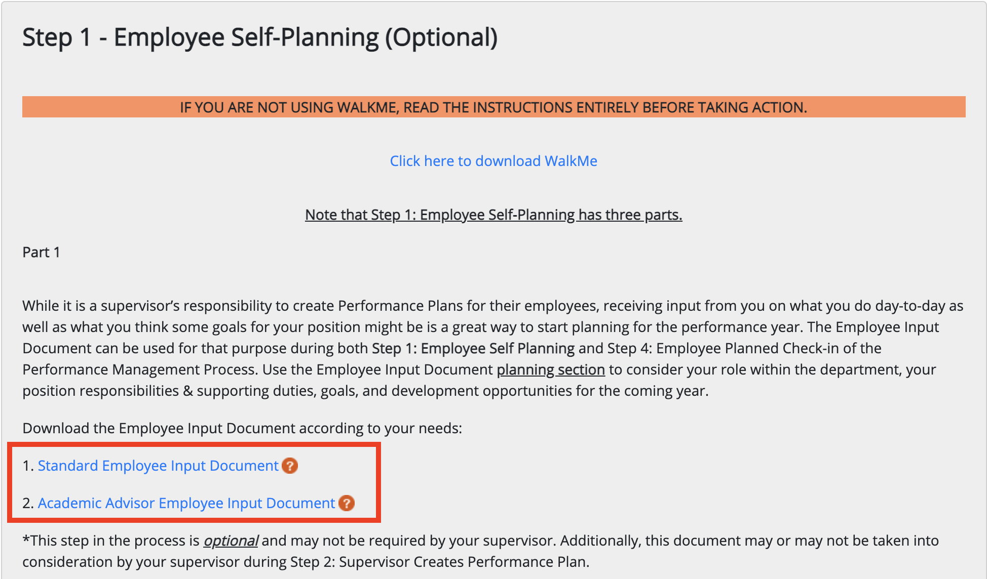Open Academic Advisor Employee Input Document link
The width and height of the screenshot is (987, 579).
(x=186, y=503)
